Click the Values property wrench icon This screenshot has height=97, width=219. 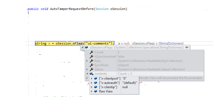[x=91, y=69]
